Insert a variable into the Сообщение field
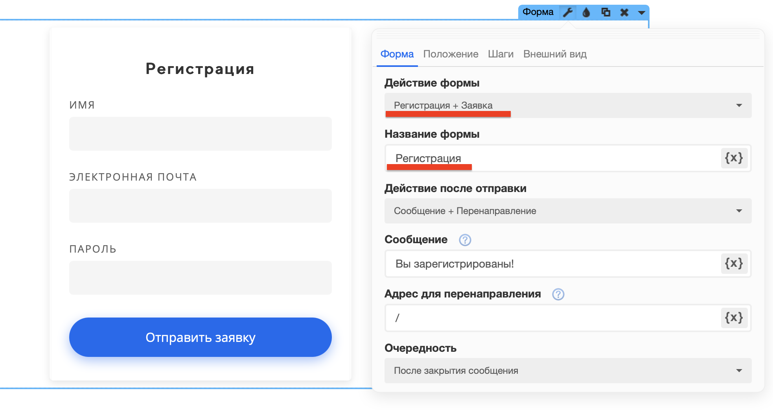This screenshot has height=410, width=773. [734, 264]
